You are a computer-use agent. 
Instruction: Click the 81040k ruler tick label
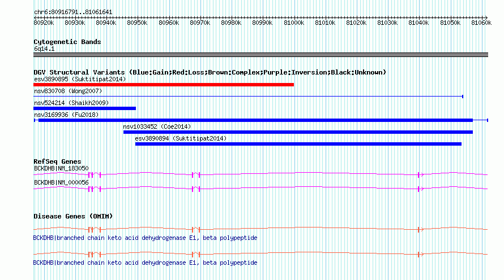[x=418, y=23]
